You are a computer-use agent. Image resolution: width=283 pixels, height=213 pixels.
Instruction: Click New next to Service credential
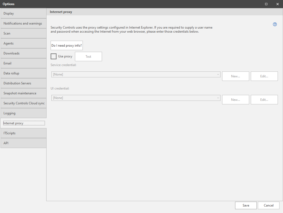pos(236,76)
